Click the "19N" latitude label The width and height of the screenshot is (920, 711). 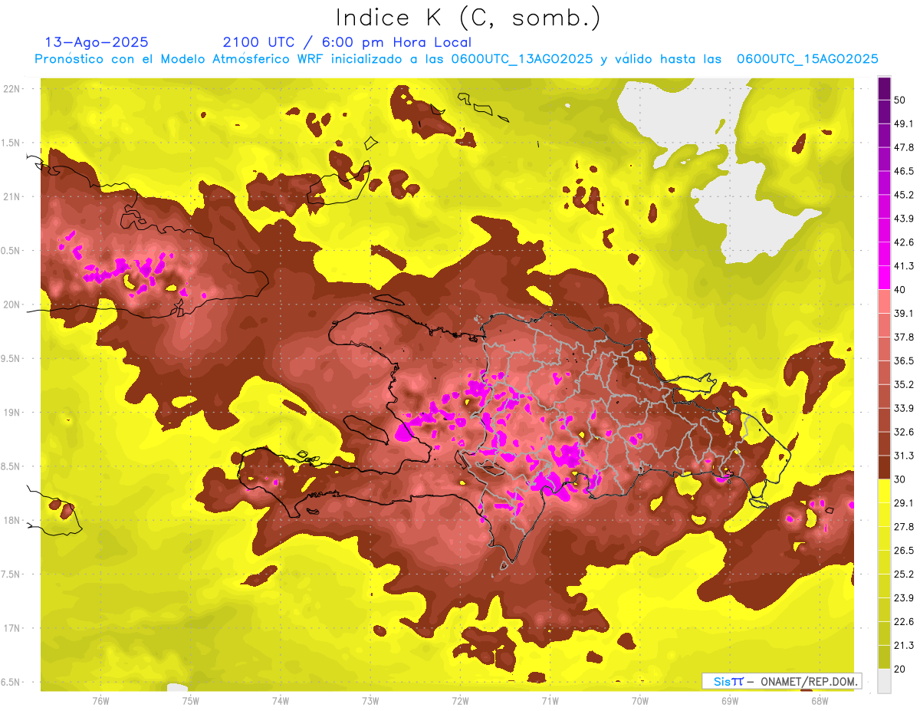coord(13,413)
